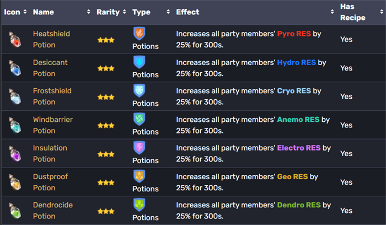Click the Dustproof Potion bottle icon

(x=13, y=182)
